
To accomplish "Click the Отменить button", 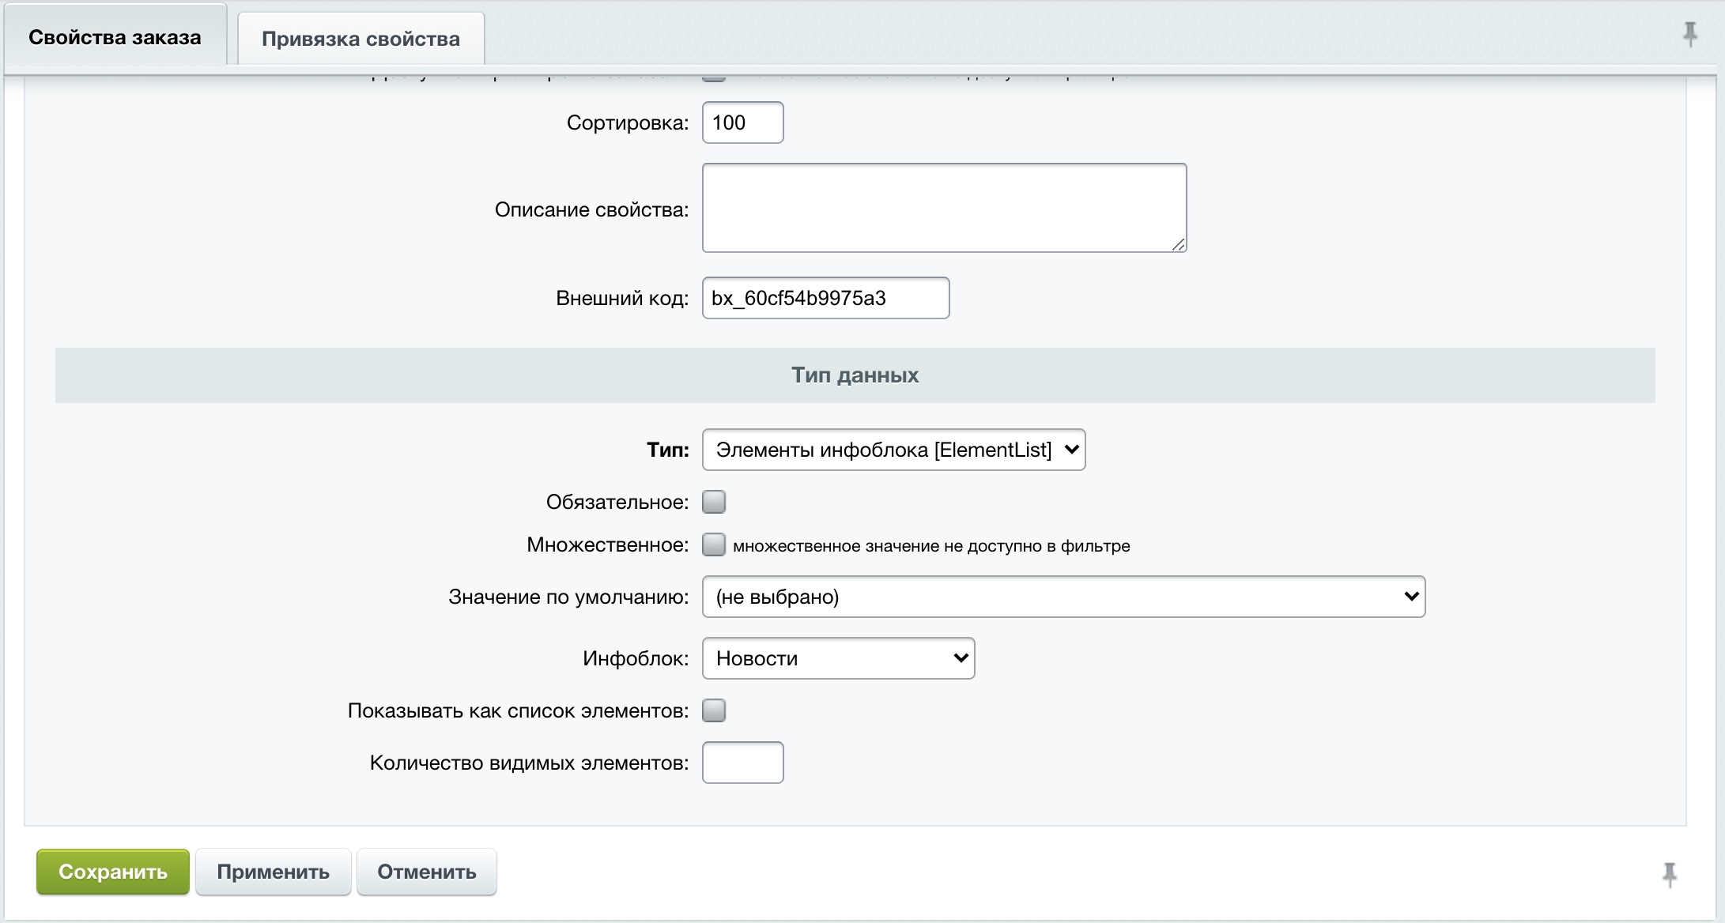I will (426, 872).
